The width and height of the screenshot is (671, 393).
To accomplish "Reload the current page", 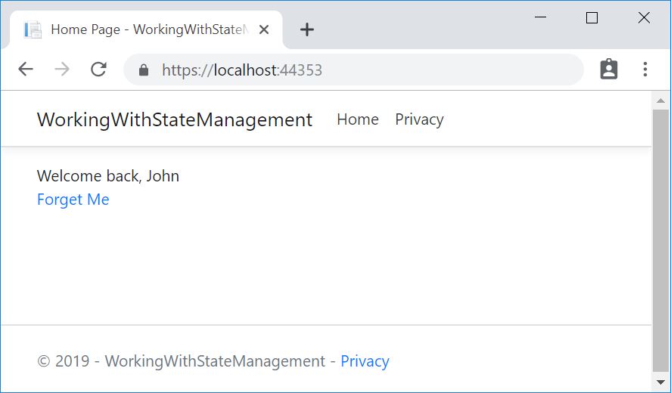I will pyautogui.click(x=98, y=70).
